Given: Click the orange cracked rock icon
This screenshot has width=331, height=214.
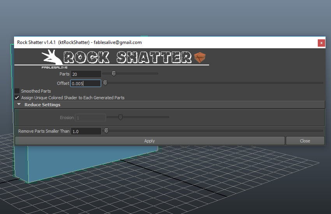Looking at the screenshot, I should 200,58.
